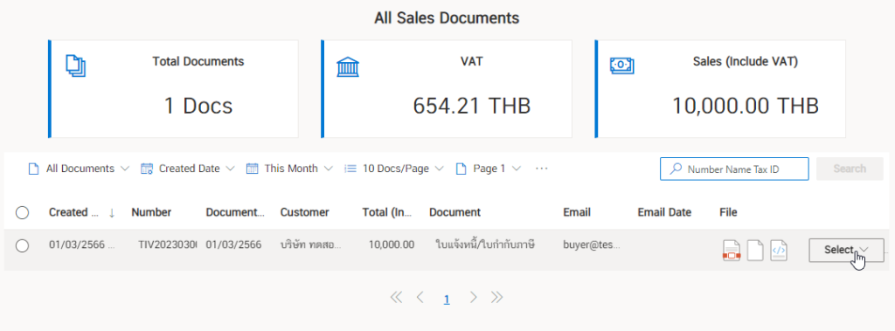Viewport: 895px width, 331px height.
Task: Jump to the first page double arrow
Action: click(x=396, y=297)
